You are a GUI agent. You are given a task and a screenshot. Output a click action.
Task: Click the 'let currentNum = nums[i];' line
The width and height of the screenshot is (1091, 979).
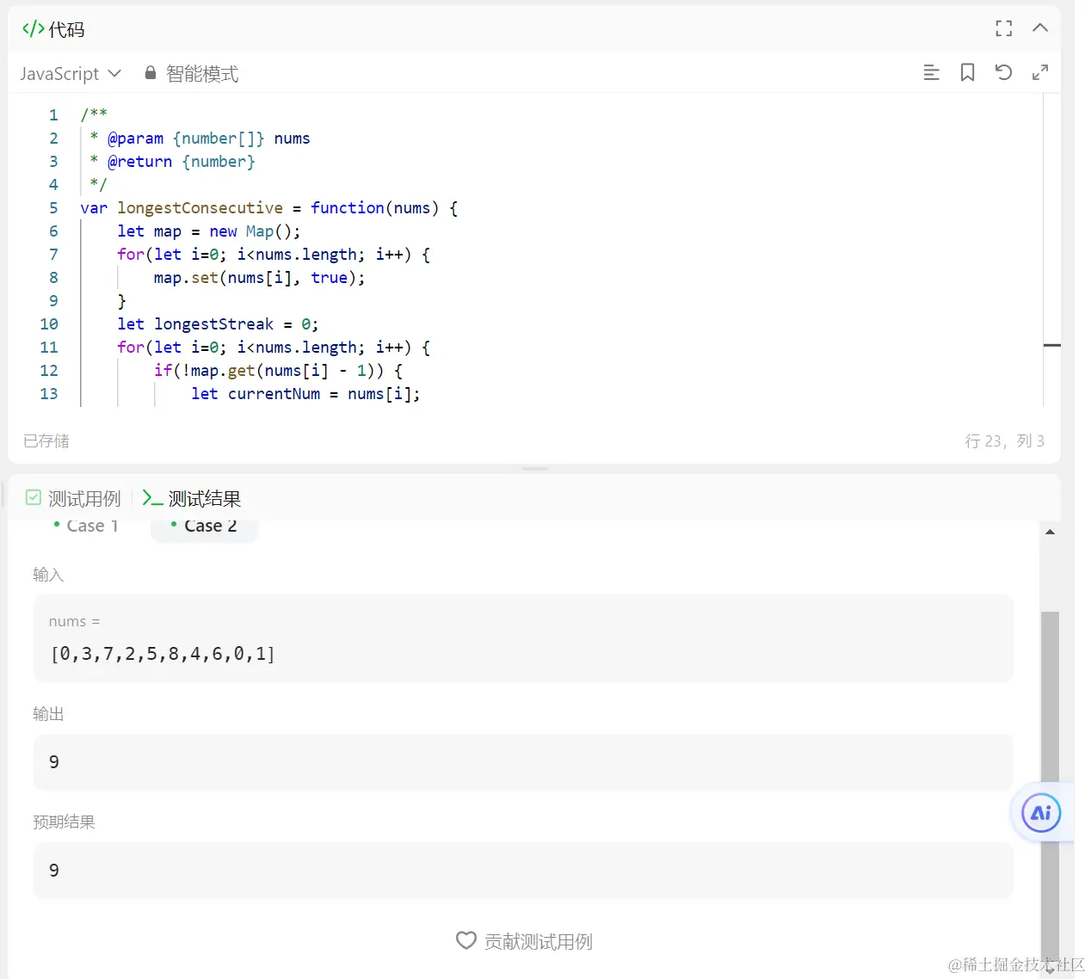(x=305, y=394)
